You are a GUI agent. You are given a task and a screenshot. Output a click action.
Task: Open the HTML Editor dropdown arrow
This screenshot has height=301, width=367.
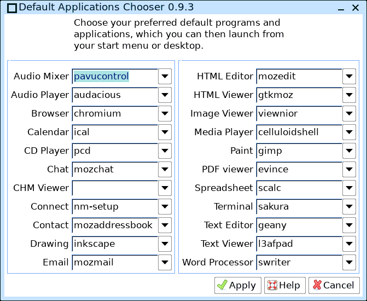pyautogui.click(x=349, y=77)
